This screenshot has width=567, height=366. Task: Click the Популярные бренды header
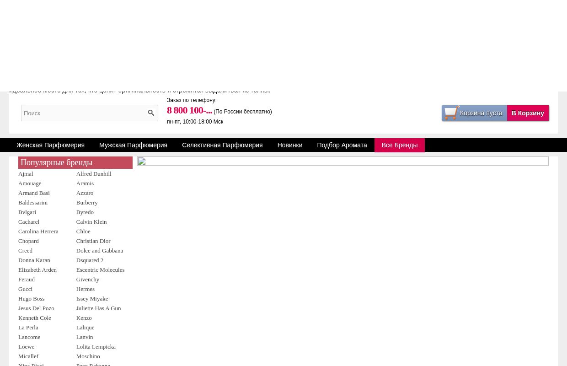pos(75,162)
